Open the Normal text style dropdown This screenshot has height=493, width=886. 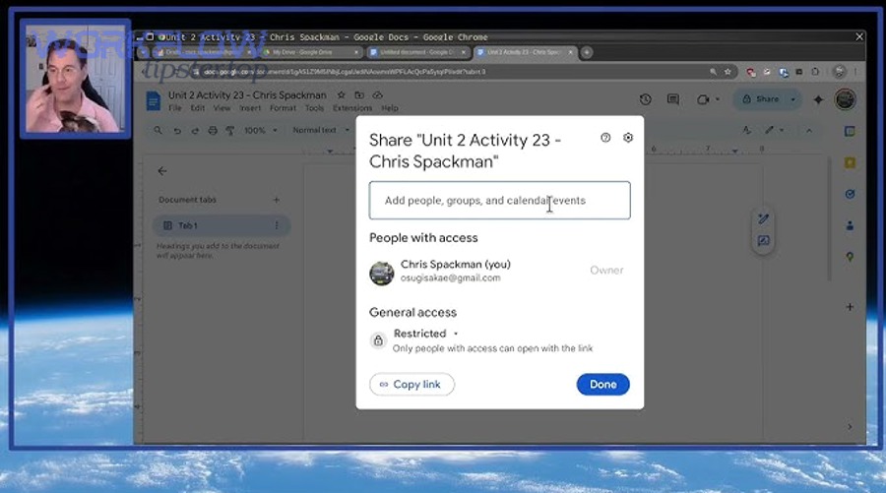320,130
